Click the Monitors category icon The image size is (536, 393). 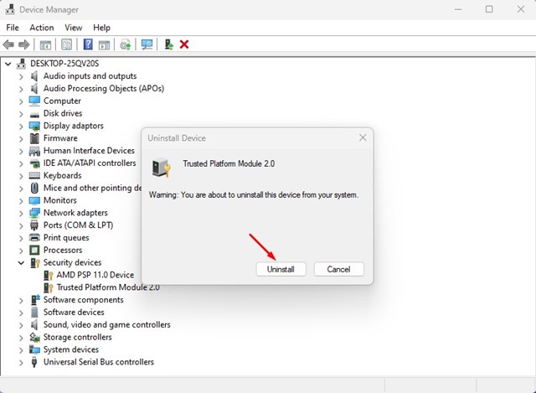click(34, 200)
